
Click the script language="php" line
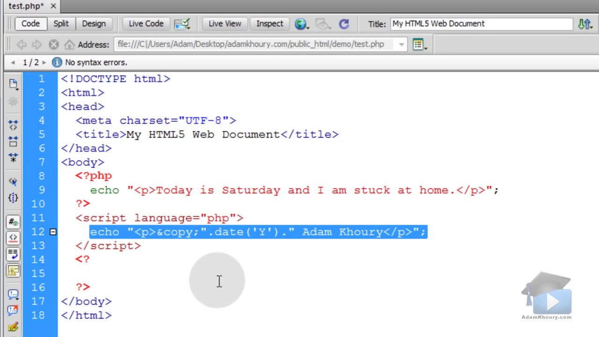tap(160, 218)
